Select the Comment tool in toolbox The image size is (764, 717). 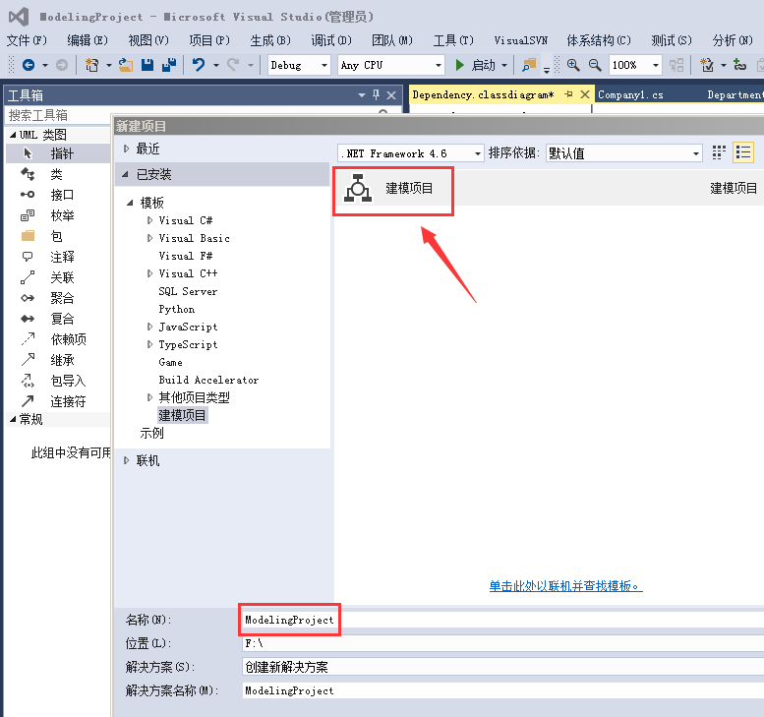(x=57, y=257)
